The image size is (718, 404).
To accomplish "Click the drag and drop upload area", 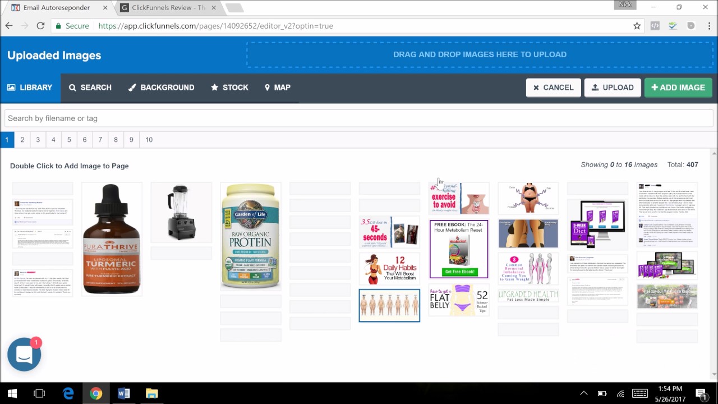I will point(480,54).
